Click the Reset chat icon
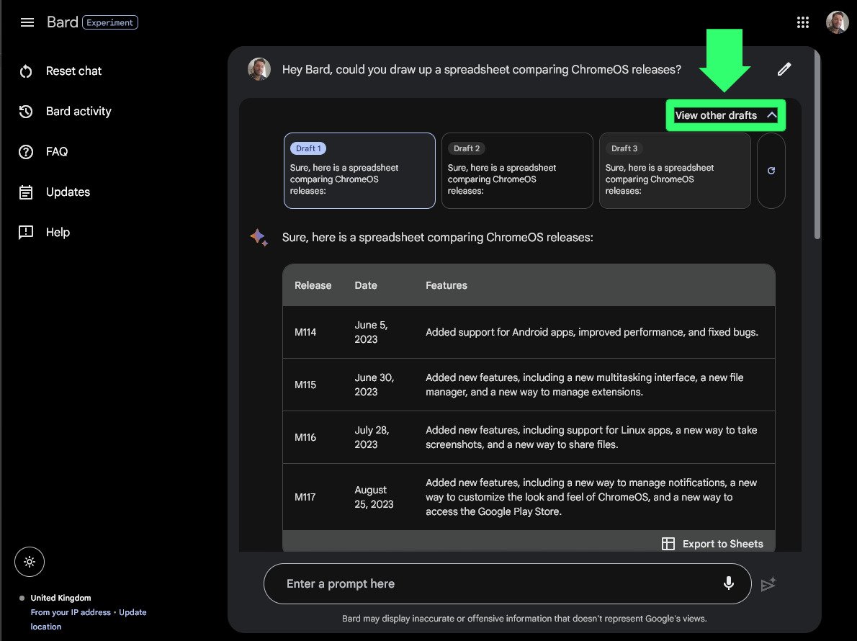The height and width of the screenshot is (641, 857). (26, 71)
